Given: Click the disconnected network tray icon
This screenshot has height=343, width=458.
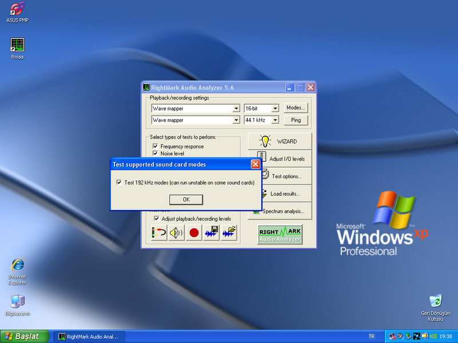Looking at the screenshot, I should 393,337.
